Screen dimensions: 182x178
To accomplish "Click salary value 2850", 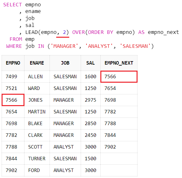I will [91, 124].
